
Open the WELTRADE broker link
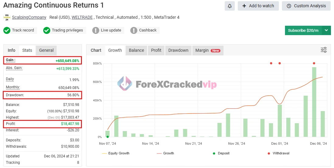(82, 17)
